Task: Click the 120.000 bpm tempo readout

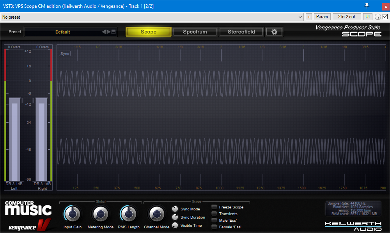Action: 361,210
